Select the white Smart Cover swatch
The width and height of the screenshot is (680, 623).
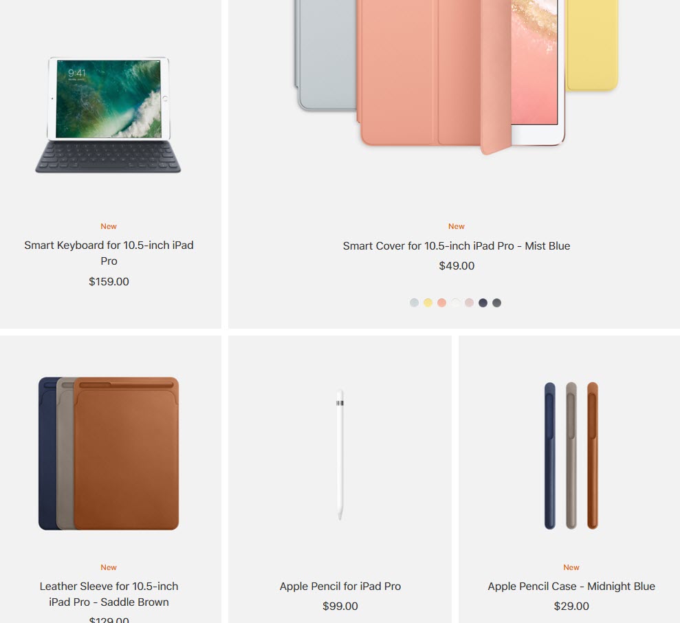pos(455,303)
